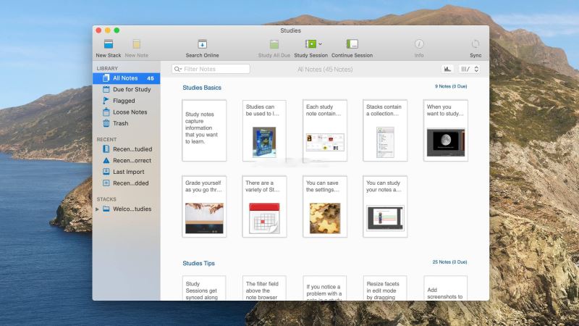
Task: Show Flagged notes
Action: pos(126,101)
